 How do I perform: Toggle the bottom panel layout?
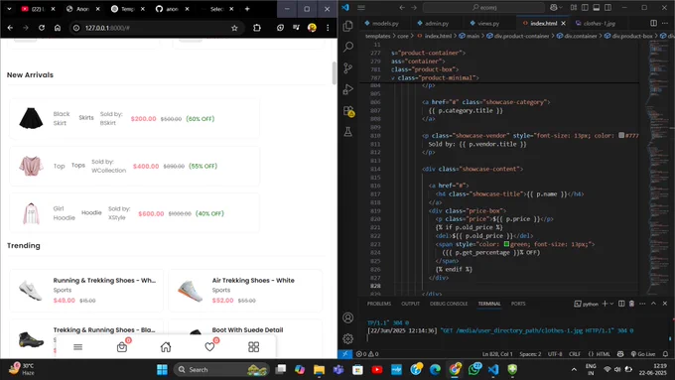[x=597, y=7]
